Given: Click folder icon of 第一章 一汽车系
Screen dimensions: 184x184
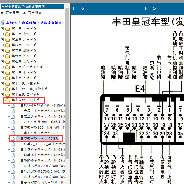Looking at the screenshot, I should click(x=8, y=28).
